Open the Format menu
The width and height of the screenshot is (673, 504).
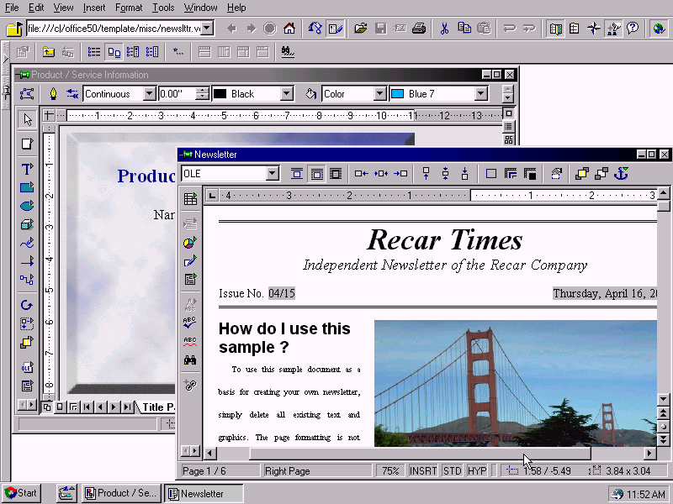[129, 8]
